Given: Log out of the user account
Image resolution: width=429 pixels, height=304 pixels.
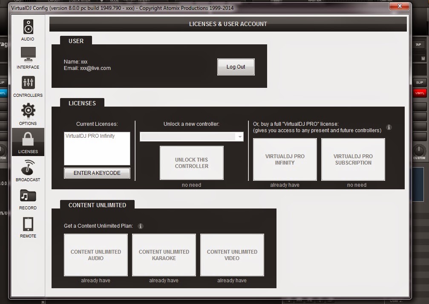Looking at the screenshot, I should point(236,67).
